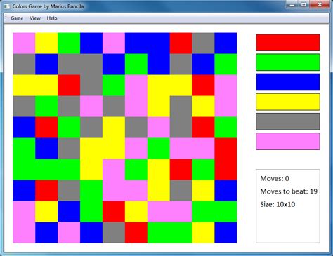Click the "Moves: 0" counter text

point(275,179)
